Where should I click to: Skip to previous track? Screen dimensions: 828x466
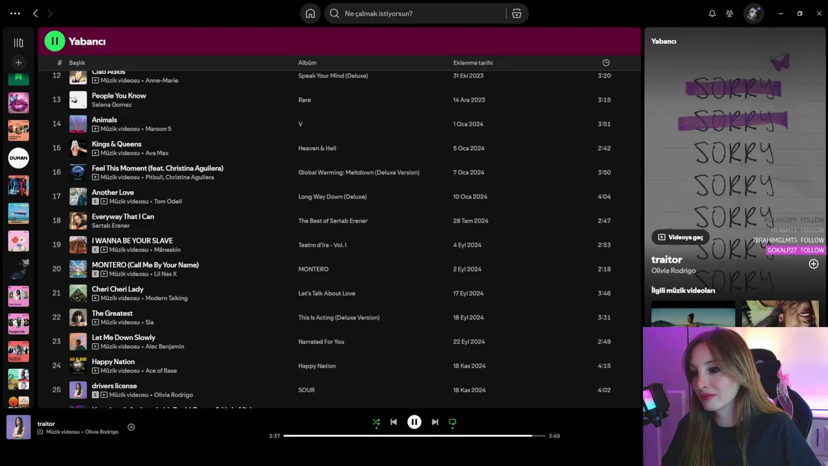393,422
